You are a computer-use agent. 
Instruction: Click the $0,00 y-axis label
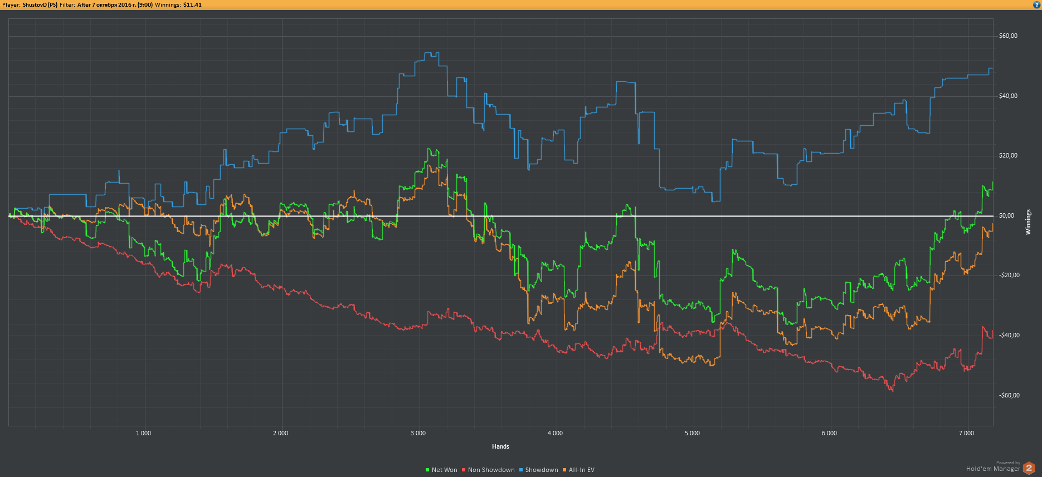point(1006,215)
